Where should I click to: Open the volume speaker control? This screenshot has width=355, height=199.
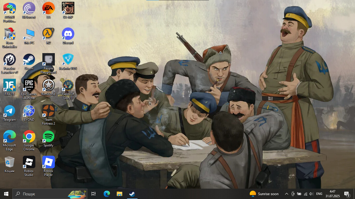[x=311, y=194]
